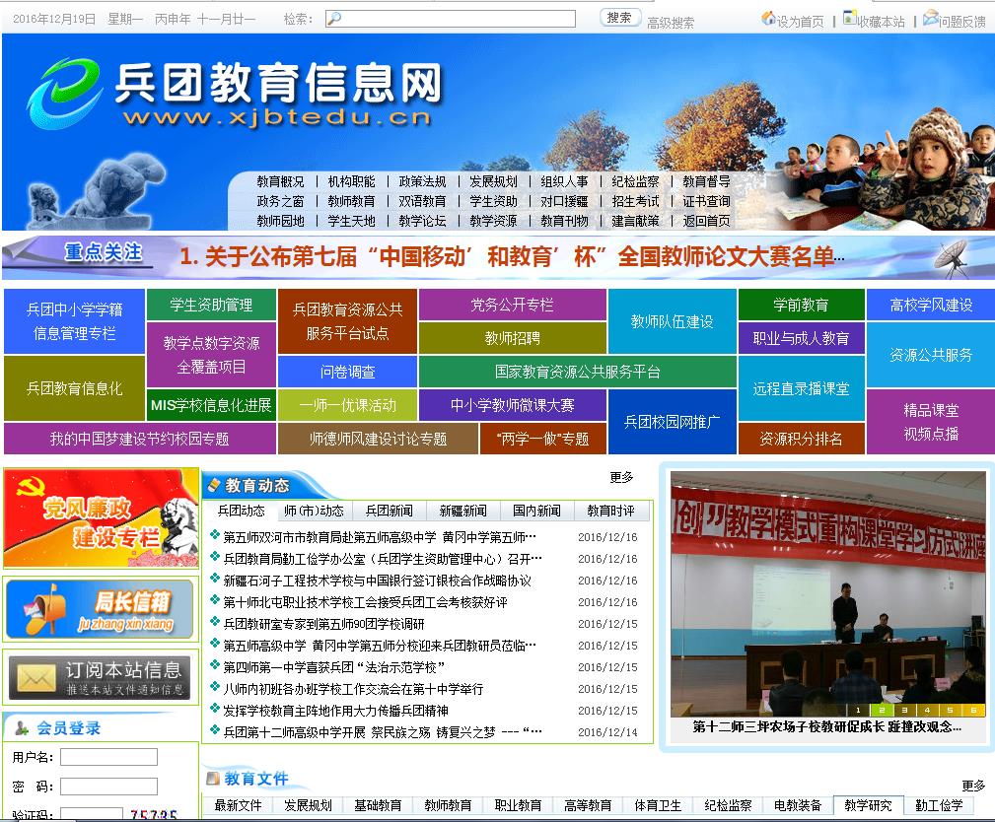Open the 政策法规 menu item
Screen dimensions: 995x822
[x=423, y=182]
